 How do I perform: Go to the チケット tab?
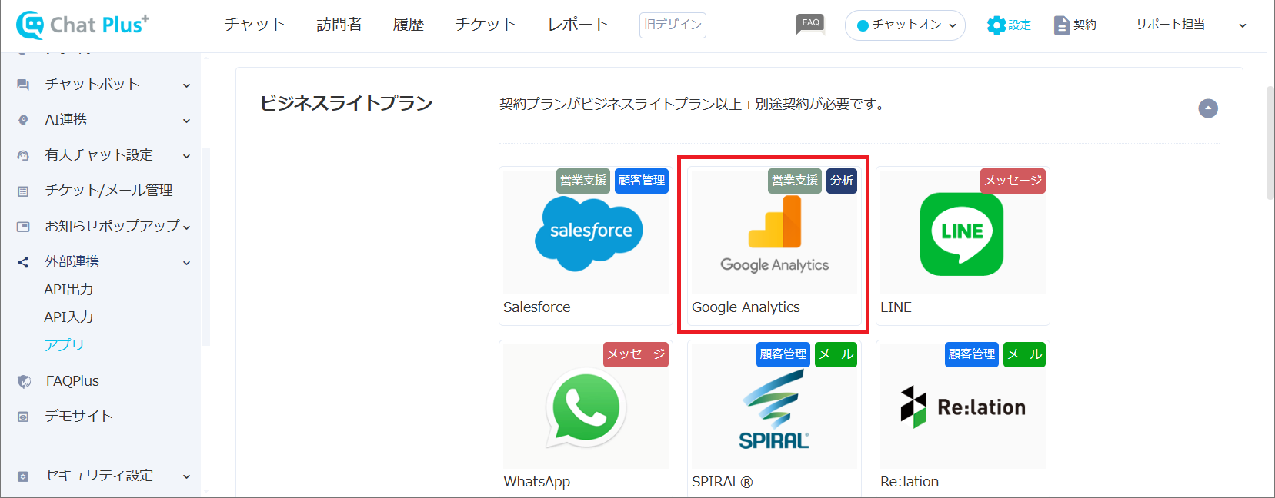[x=486, y=25]
